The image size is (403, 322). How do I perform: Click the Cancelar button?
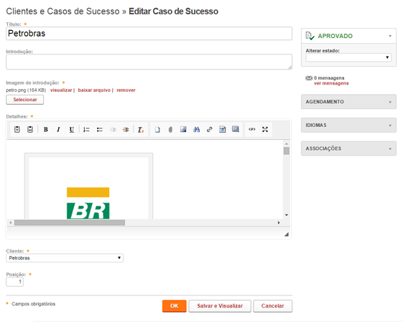[x=273, y=306]
